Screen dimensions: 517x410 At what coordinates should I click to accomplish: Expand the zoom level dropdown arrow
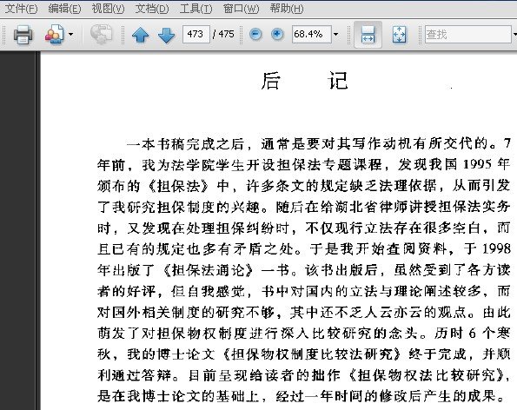[336, 34]
